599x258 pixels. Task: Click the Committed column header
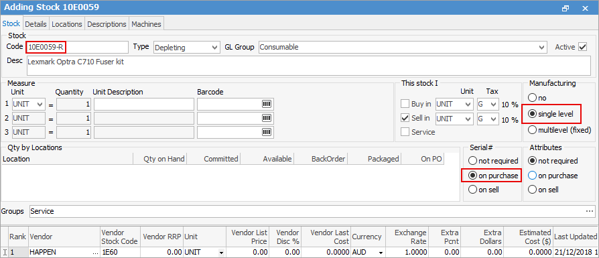(x=213, y=159)
